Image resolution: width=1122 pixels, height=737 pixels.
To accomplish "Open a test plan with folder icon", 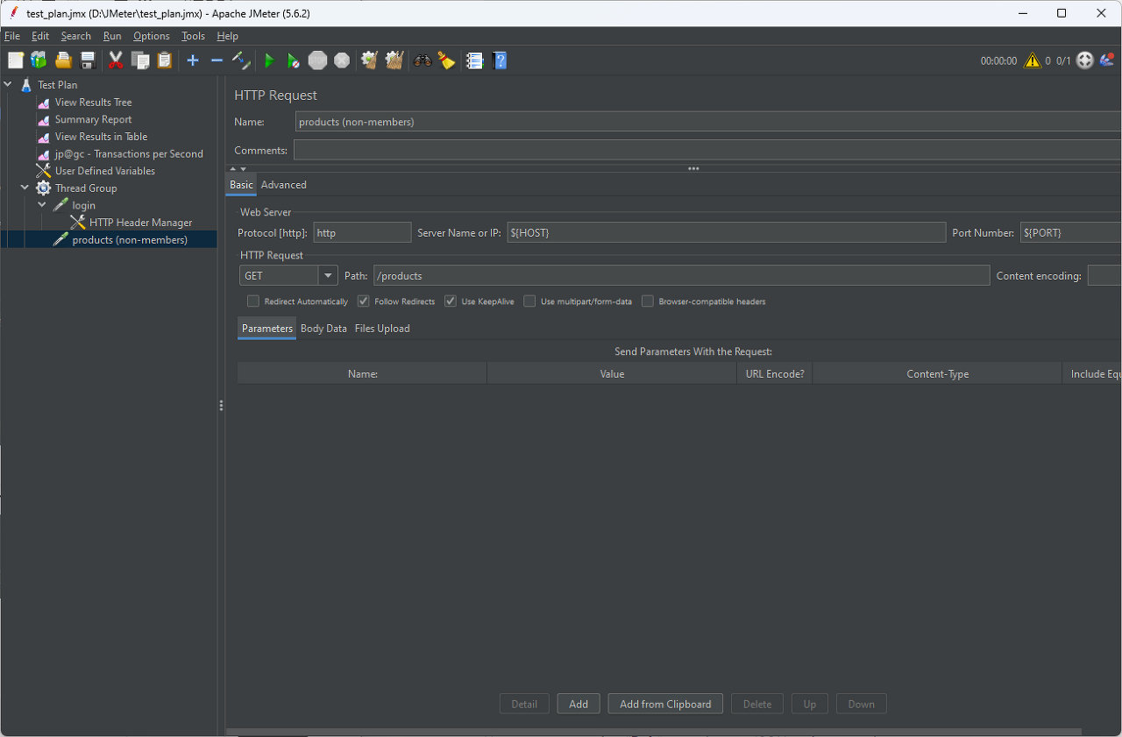I will (x=63, y=60).
